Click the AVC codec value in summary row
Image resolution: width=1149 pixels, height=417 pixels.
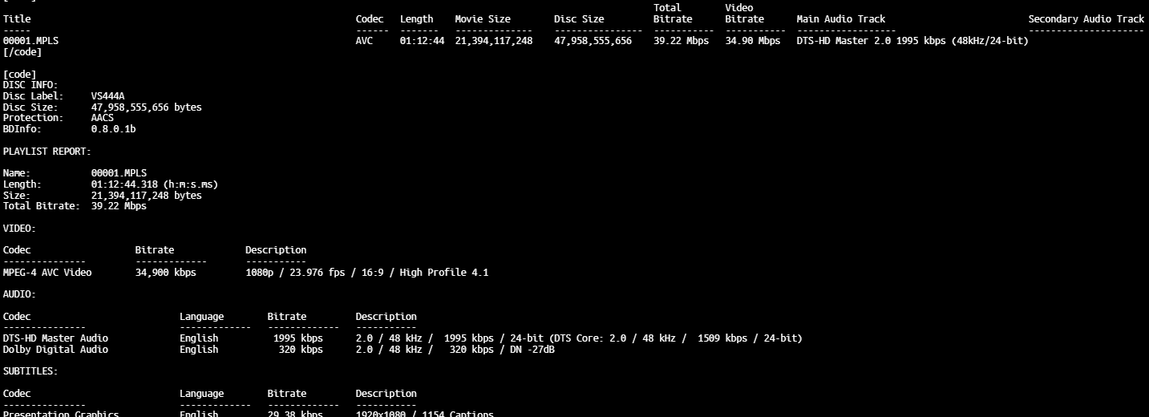click(364, 41)
